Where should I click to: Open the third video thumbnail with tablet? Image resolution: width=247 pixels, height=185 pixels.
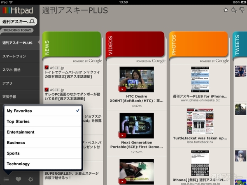pyautogui.click(x=137, y=171)
